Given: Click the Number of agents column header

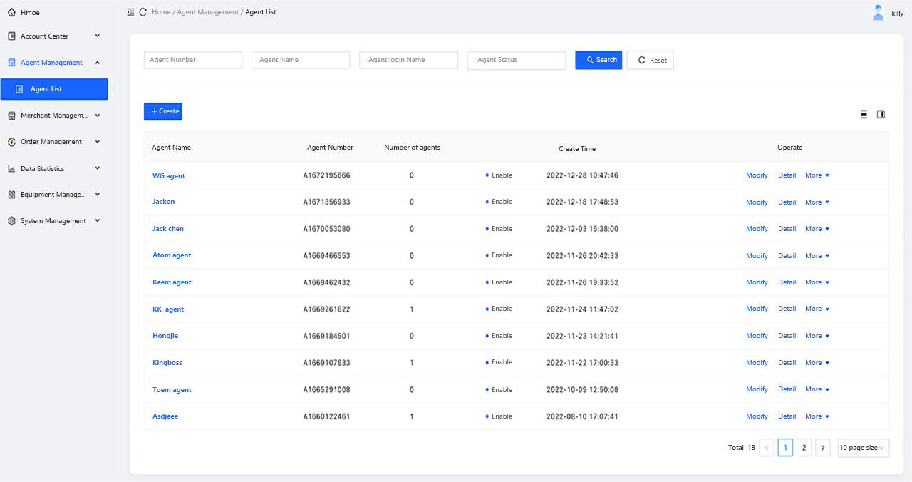Looking at the screenshot, I should click(412, 148).
